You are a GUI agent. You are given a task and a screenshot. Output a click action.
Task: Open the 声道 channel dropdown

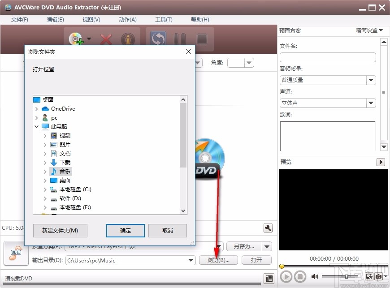click(x=371, y=103)
